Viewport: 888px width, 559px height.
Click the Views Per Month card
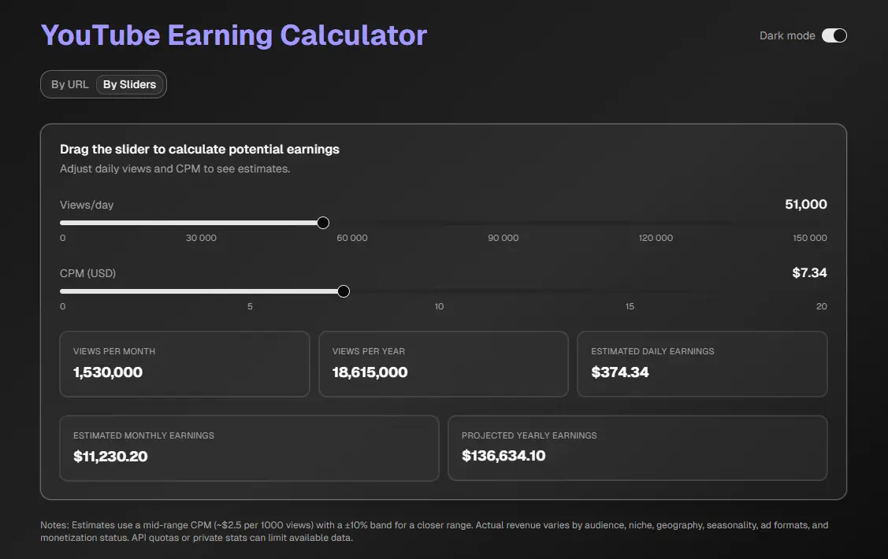click(184, 364)
